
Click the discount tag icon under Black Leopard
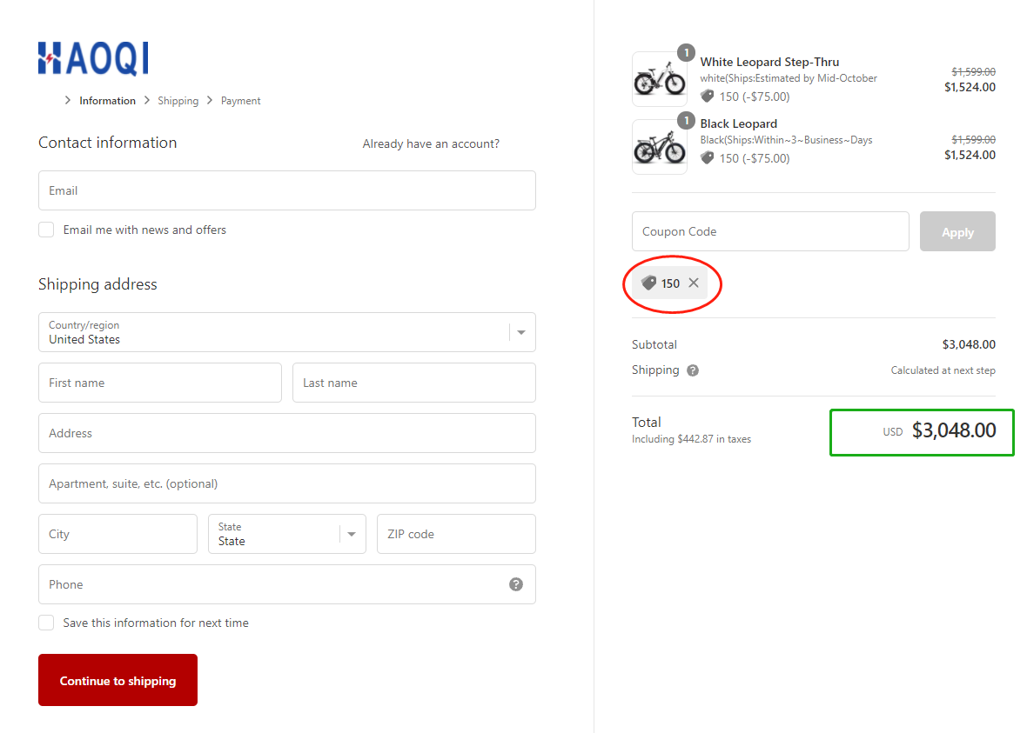point(708,158)
